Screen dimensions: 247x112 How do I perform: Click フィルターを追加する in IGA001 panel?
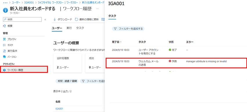[x=128, y=29]
